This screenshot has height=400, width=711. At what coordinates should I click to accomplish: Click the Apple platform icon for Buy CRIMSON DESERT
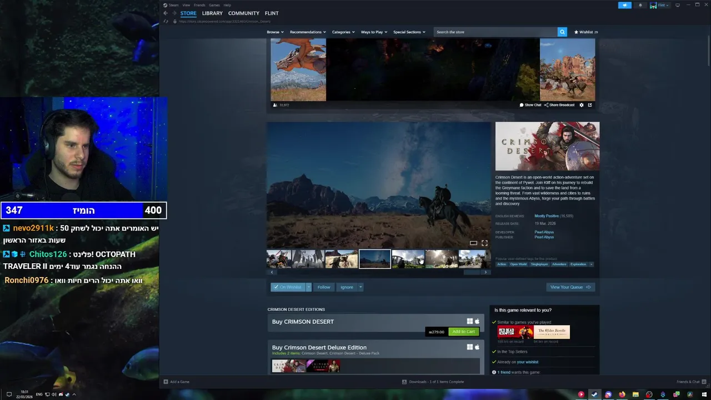[477, 321]
